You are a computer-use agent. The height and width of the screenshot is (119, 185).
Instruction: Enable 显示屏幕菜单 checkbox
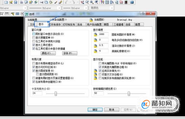(34, 38)
